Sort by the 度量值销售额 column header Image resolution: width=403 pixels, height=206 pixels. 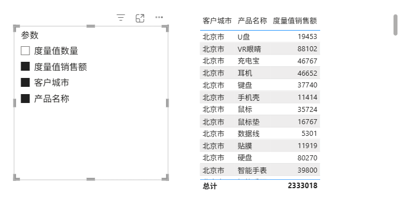295,21
